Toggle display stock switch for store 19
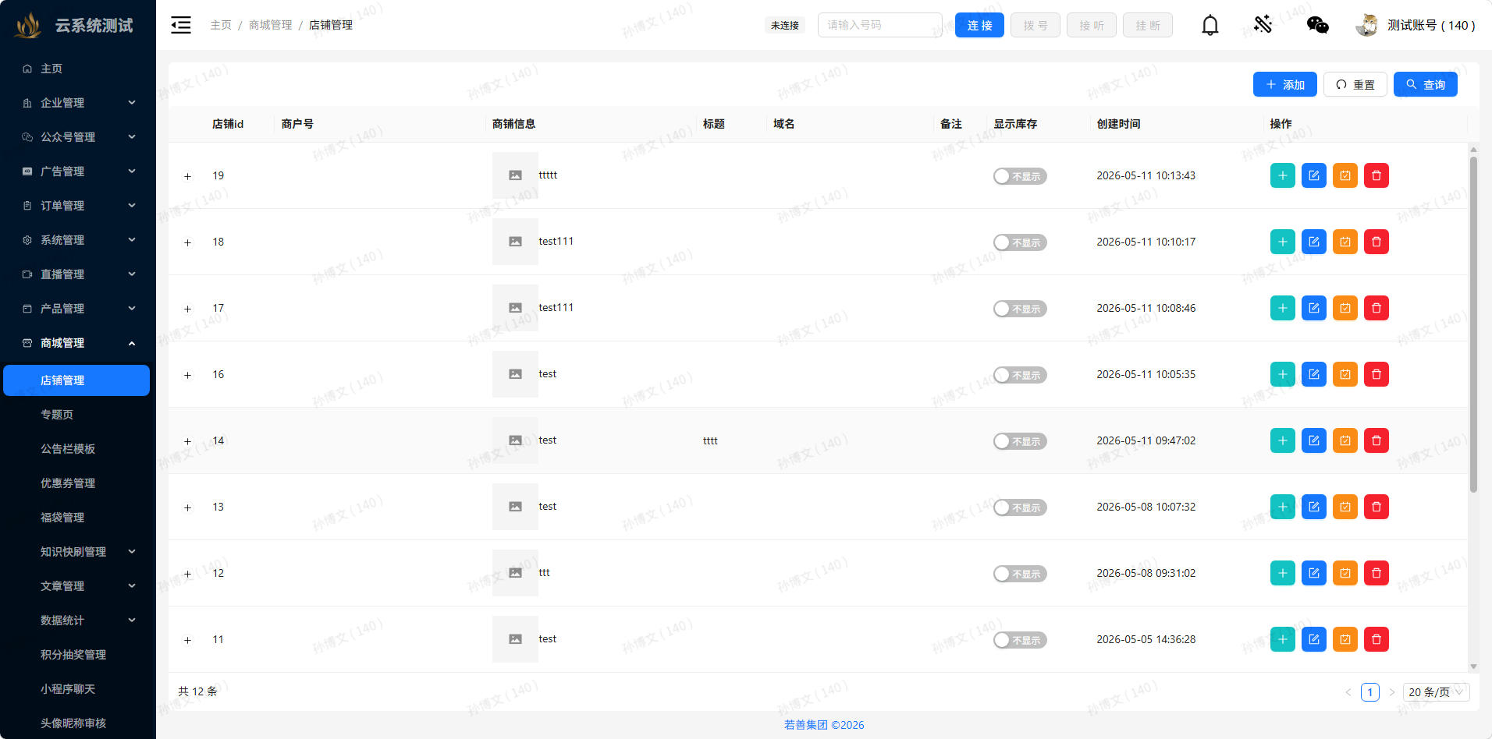This screenshot has width=1492, height=739. (x=1020, y=176)
